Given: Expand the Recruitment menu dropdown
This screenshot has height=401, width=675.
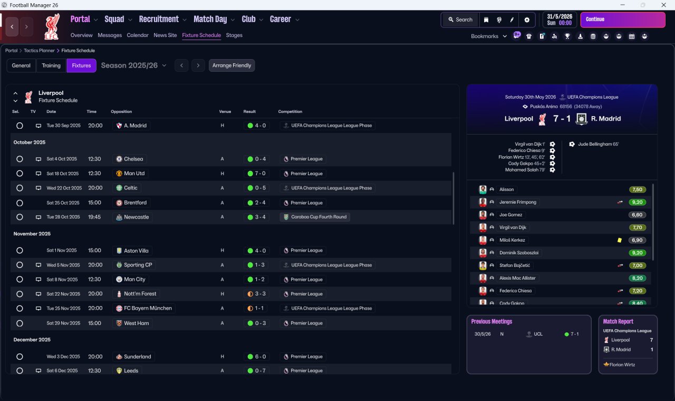Looking at the screenshot, I should (185, 20).
